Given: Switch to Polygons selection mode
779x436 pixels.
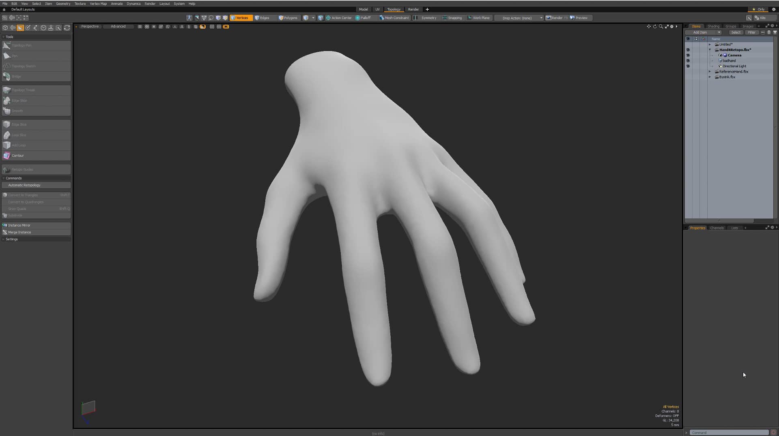Looking at the screenshot, I should click(x=288, y=18).
